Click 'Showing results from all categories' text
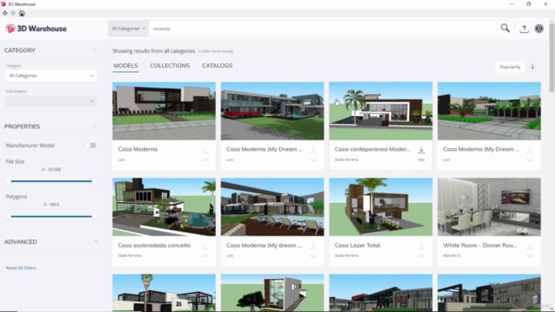555x312 pixels. (x=153, y=51)
